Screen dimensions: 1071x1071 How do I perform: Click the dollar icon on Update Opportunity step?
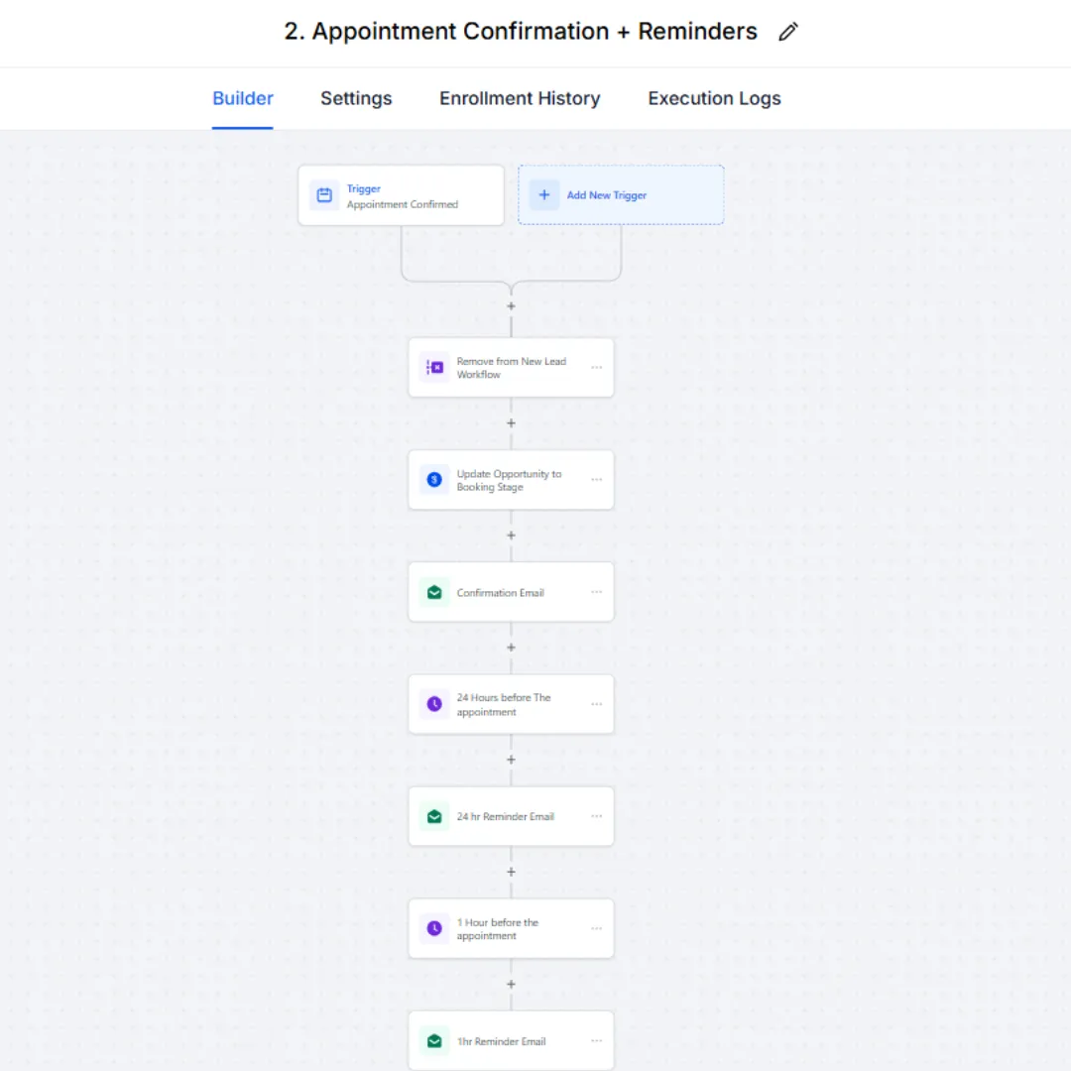pos(434,480)
